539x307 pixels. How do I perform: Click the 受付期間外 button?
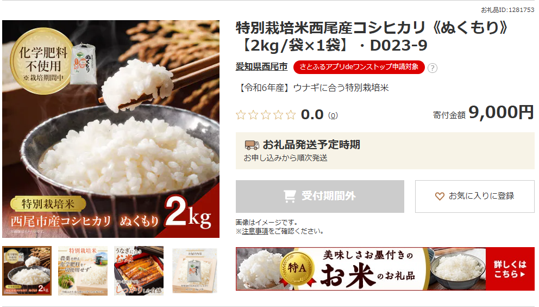319,197
